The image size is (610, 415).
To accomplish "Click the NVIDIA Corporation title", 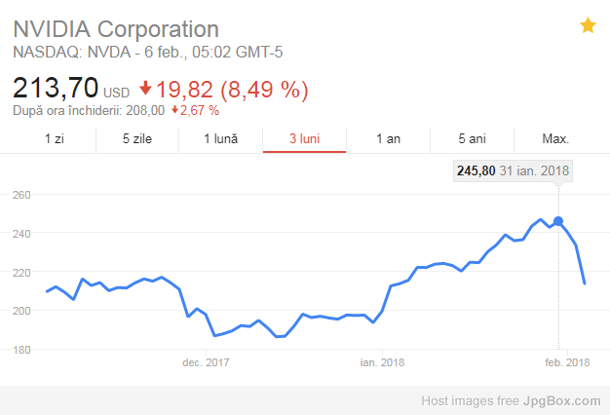I will tap(116, 29).
